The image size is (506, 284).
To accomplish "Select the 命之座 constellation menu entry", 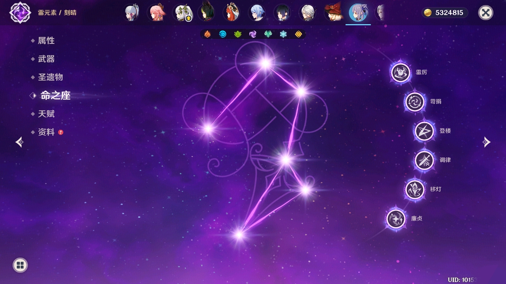I will pyautogui.click(x=56, y=96).
